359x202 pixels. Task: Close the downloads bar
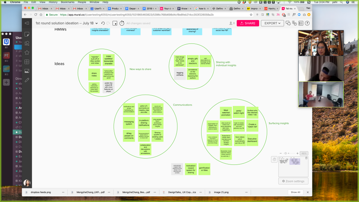coord(308,193)
